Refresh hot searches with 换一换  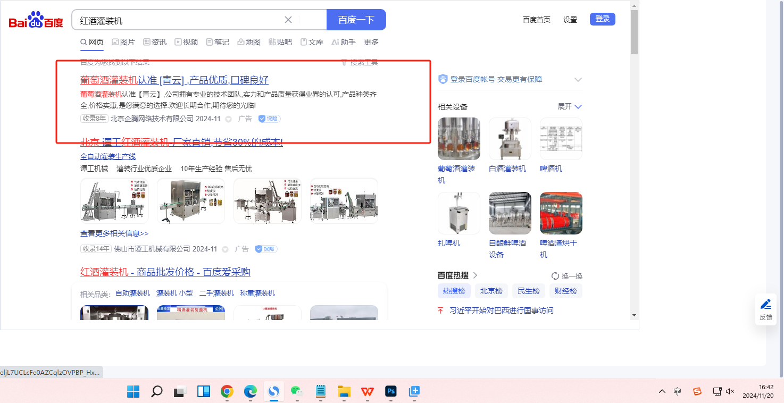567,276
